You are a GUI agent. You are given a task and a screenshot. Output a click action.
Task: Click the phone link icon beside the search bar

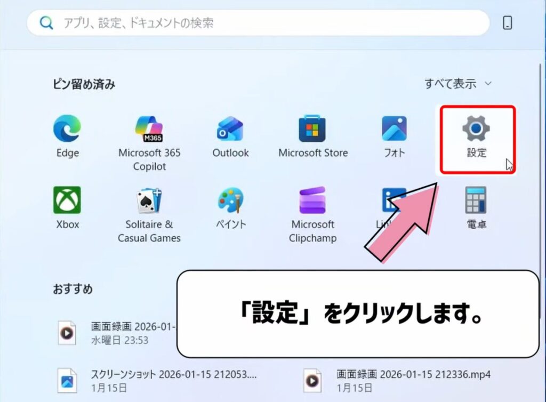point(507,22)
